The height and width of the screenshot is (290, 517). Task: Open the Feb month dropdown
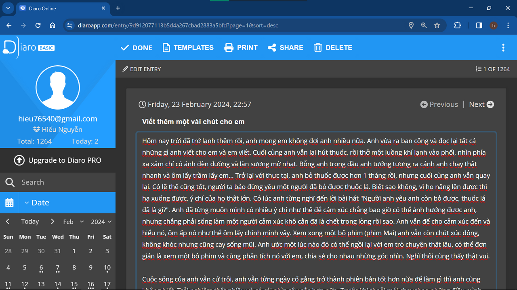(74, 222)
